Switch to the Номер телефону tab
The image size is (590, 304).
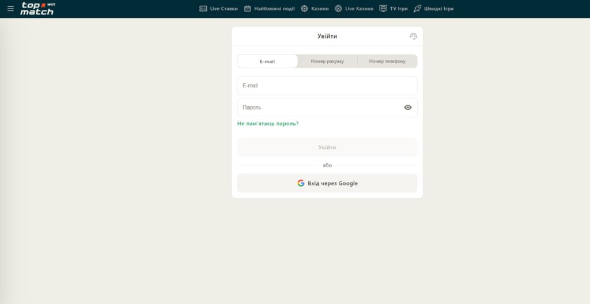pyautogui.click(x=387, y=61)
